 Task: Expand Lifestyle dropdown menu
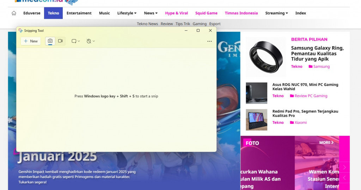coord(127,13)
